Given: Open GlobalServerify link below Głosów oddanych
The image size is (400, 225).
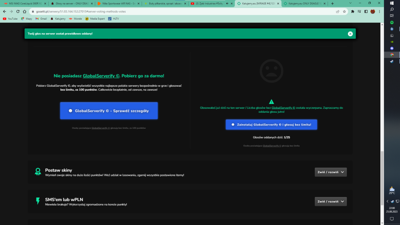Looking at the screenshot, I should point(272,146).
